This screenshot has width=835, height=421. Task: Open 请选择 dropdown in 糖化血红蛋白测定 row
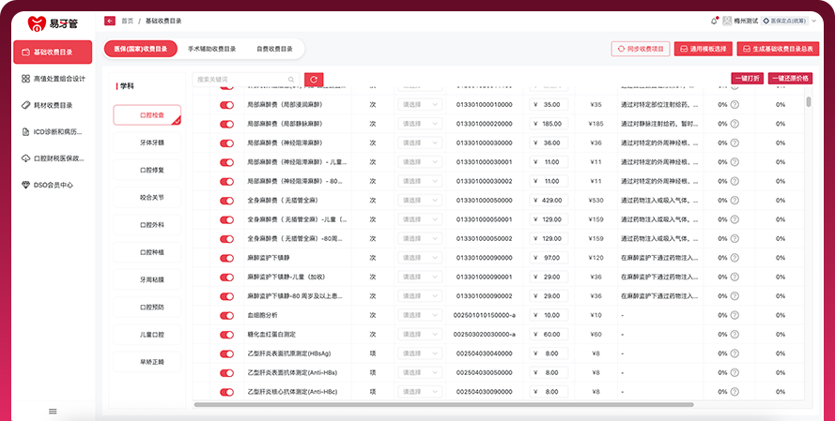[420, 335]
